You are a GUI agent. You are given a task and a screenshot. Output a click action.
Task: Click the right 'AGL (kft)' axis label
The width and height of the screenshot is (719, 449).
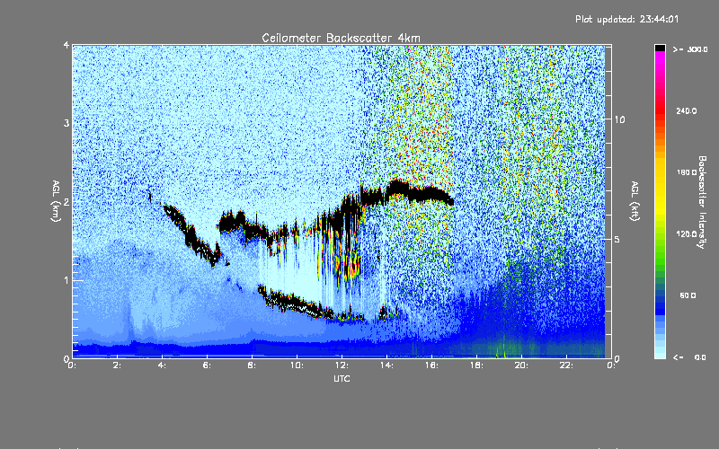pos(635,201)
